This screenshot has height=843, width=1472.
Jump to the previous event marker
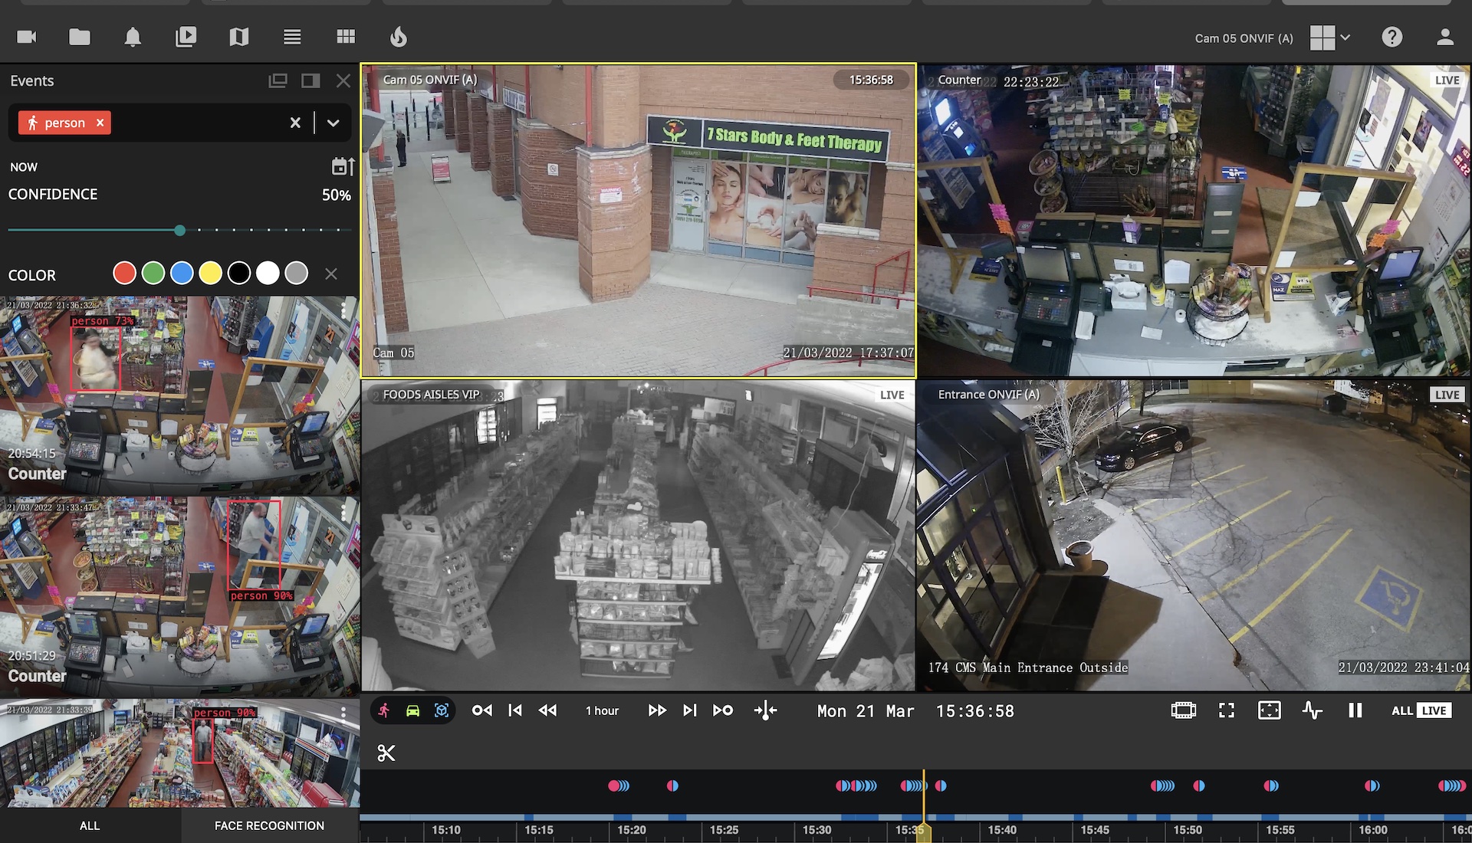coord(482,710)
